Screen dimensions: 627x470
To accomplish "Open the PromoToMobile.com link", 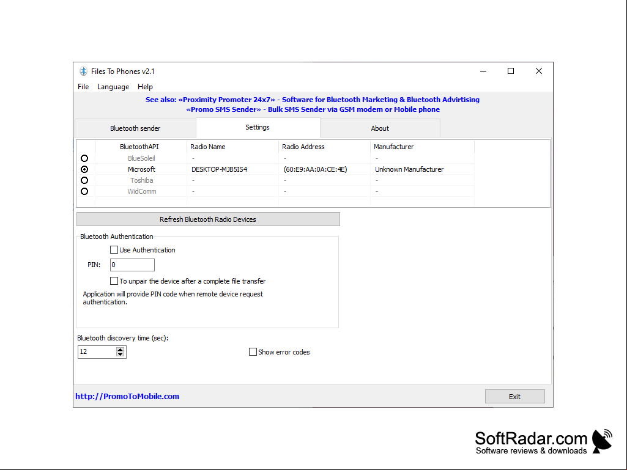I will click(x=127, y=397).
